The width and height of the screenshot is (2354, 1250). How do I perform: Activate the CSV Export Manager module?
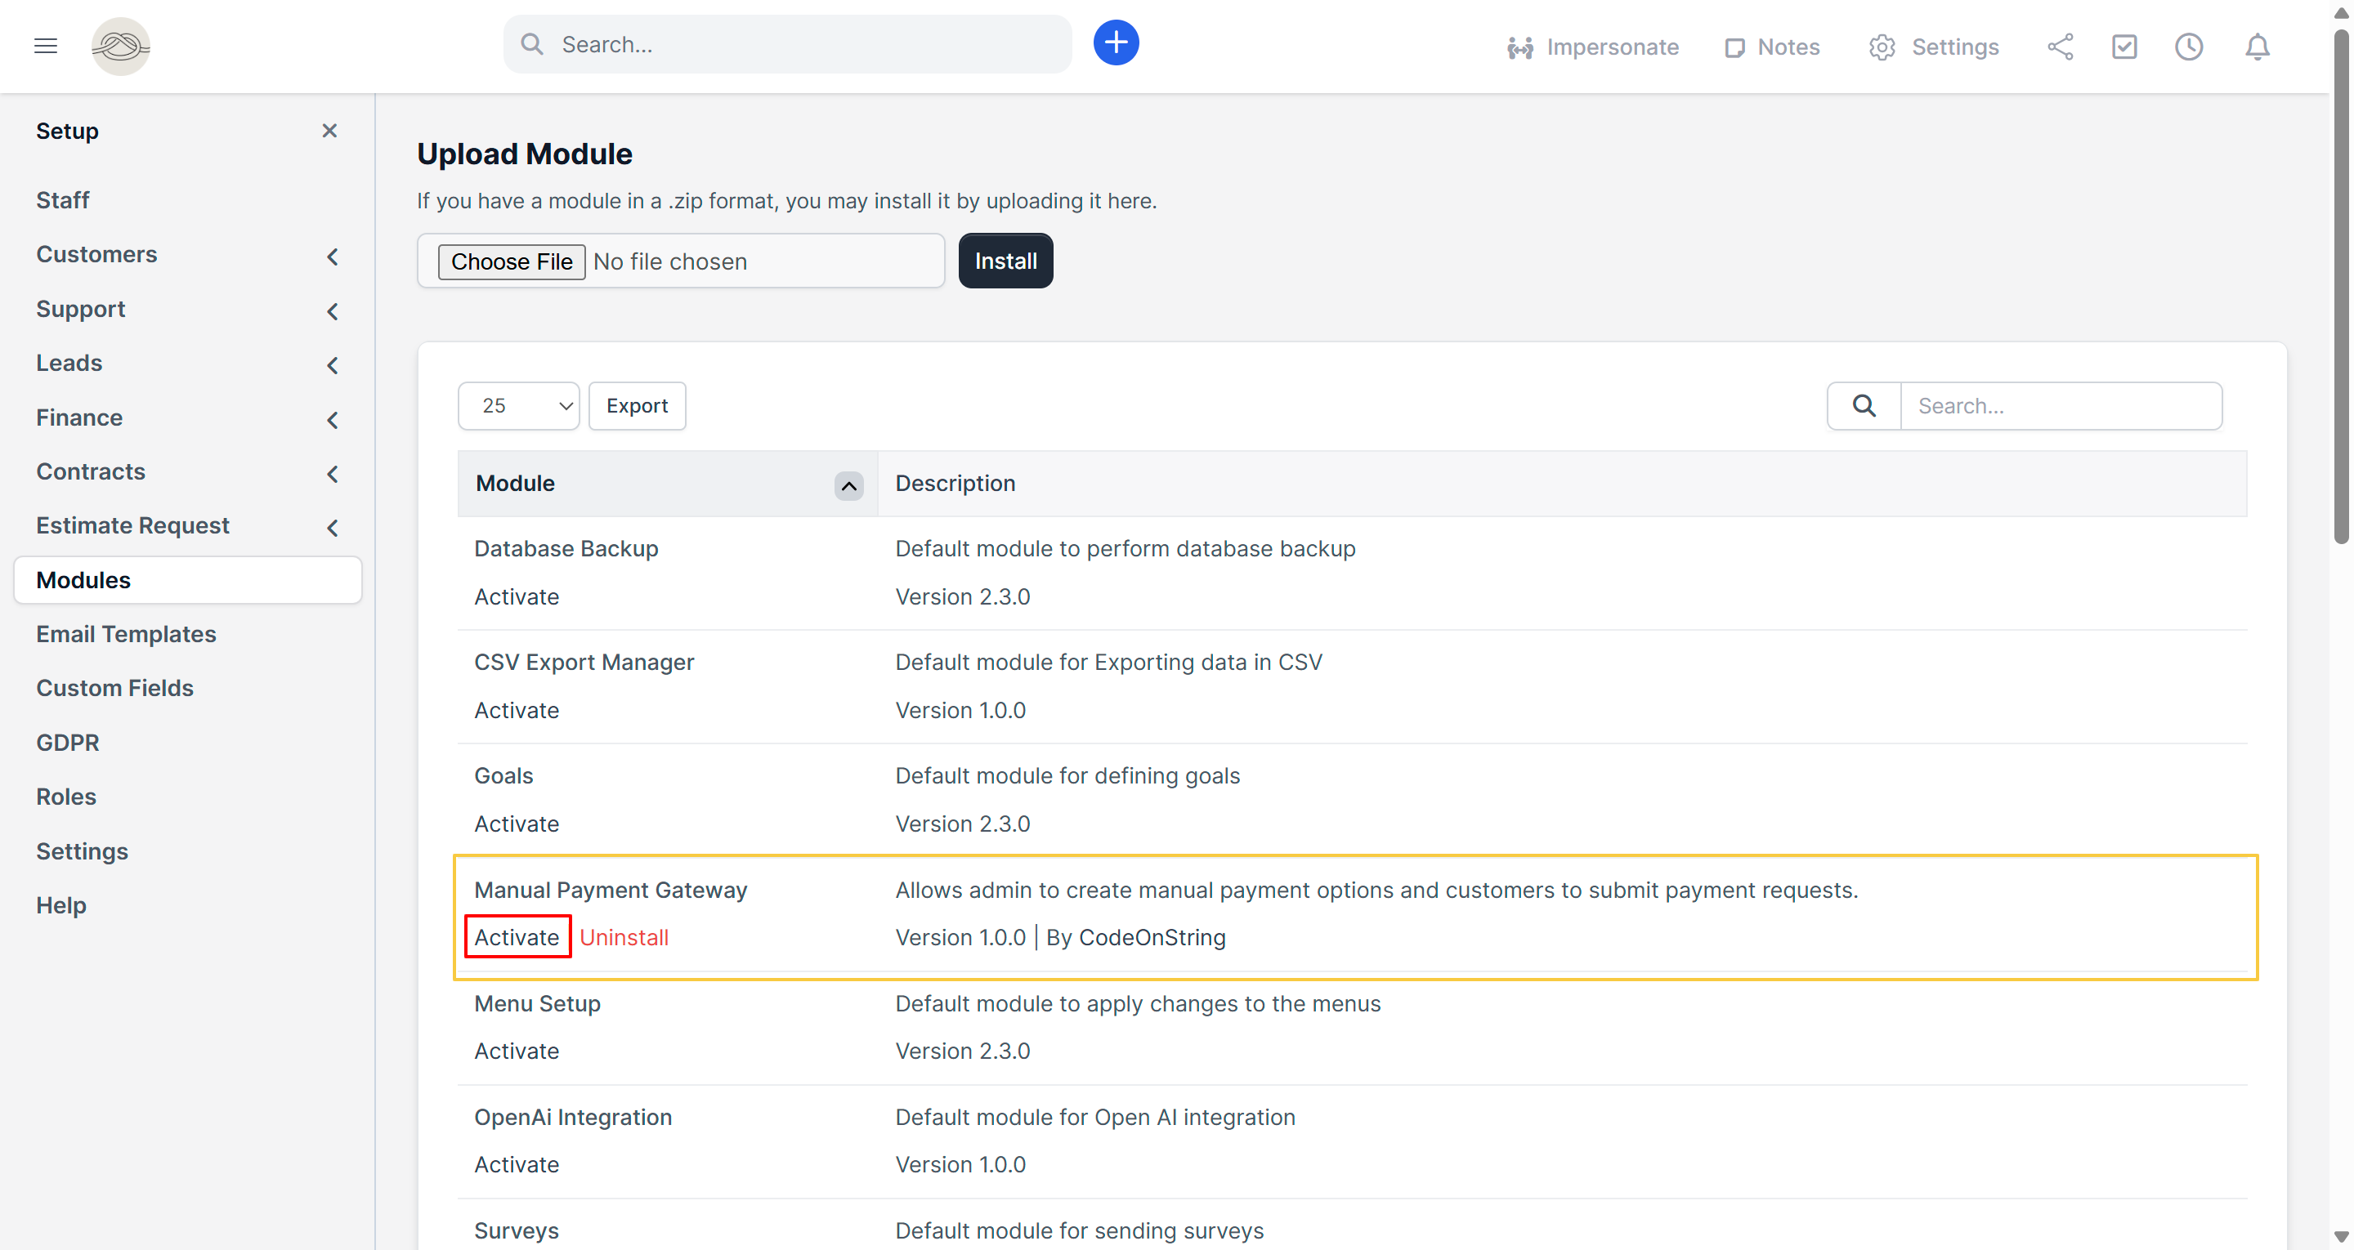517,710
